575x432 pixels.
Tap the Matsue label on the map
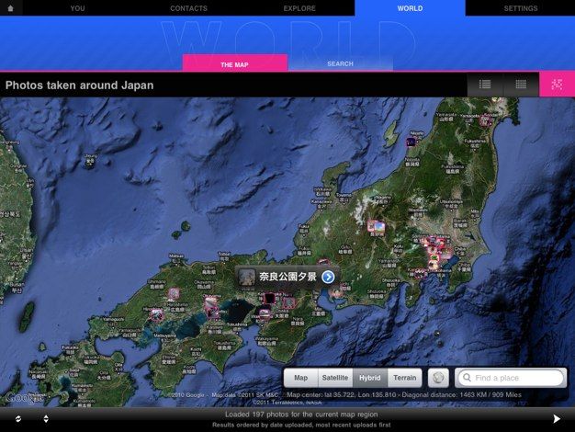[x=176, y=256]
